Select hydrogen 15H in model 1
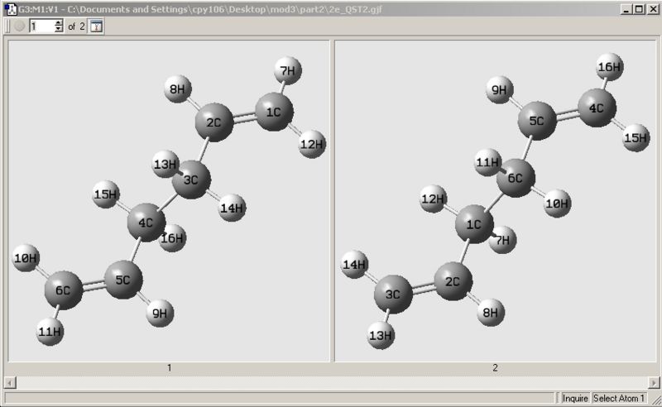The image size is (662, 407). (106, 194)
